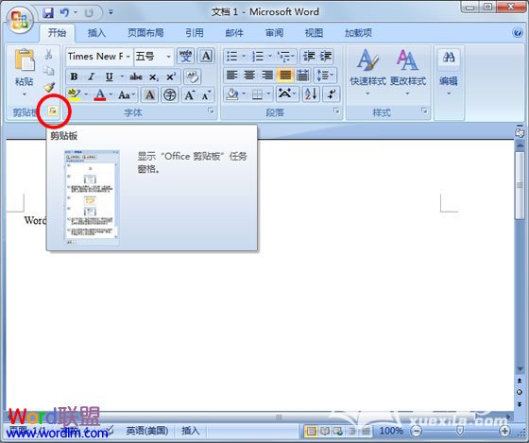Customize Quick Access Toolbar dropdown
The width and height of the screenshot is (529, 443).
click(x=111, y=12)
